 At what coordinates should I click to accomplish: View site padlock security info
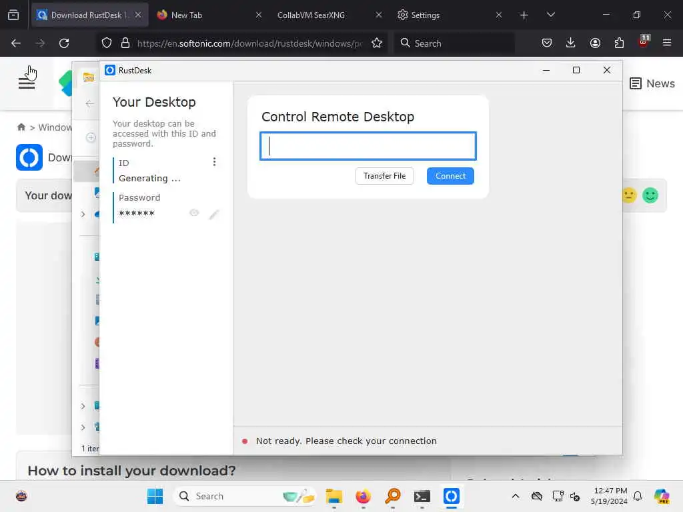coord(125,43)
